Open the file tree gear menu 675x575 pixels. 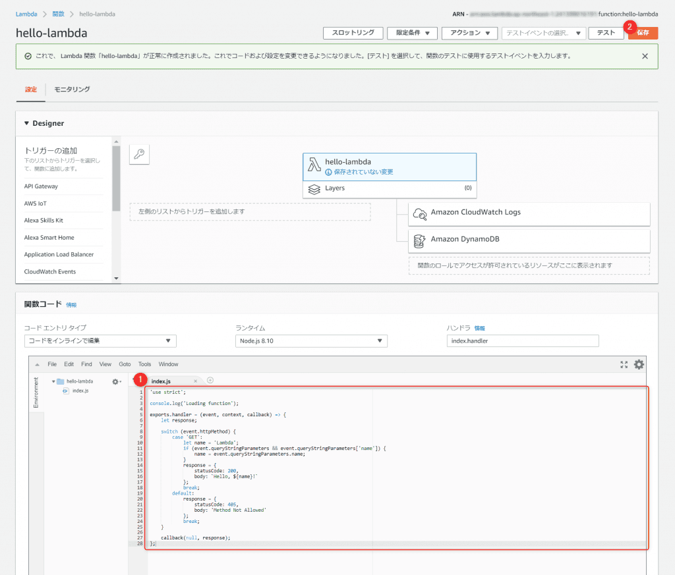(116, 381)
